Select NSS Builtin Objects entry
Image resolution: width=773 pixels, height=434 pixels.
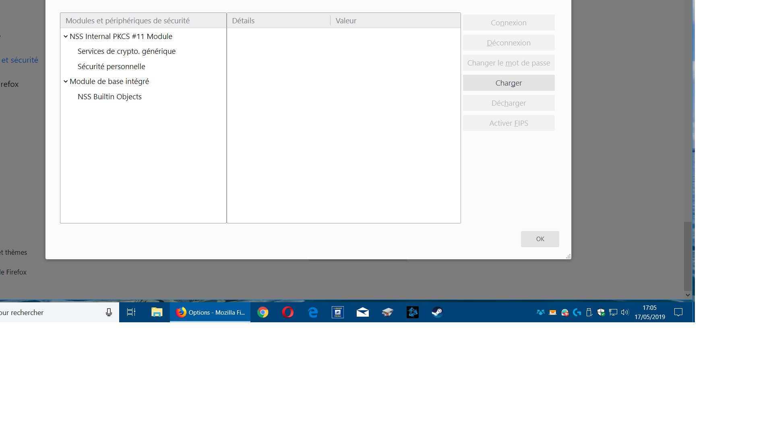coord(110,97)
